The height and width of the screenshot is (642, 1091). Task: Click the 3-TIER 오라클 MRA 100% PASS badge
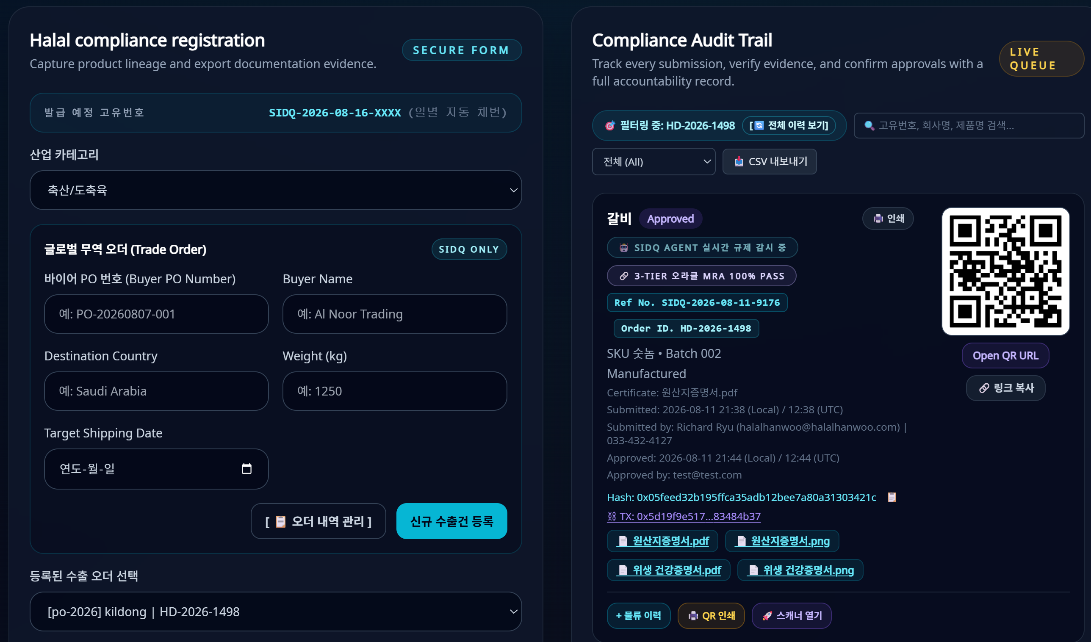tap(701, 276)
